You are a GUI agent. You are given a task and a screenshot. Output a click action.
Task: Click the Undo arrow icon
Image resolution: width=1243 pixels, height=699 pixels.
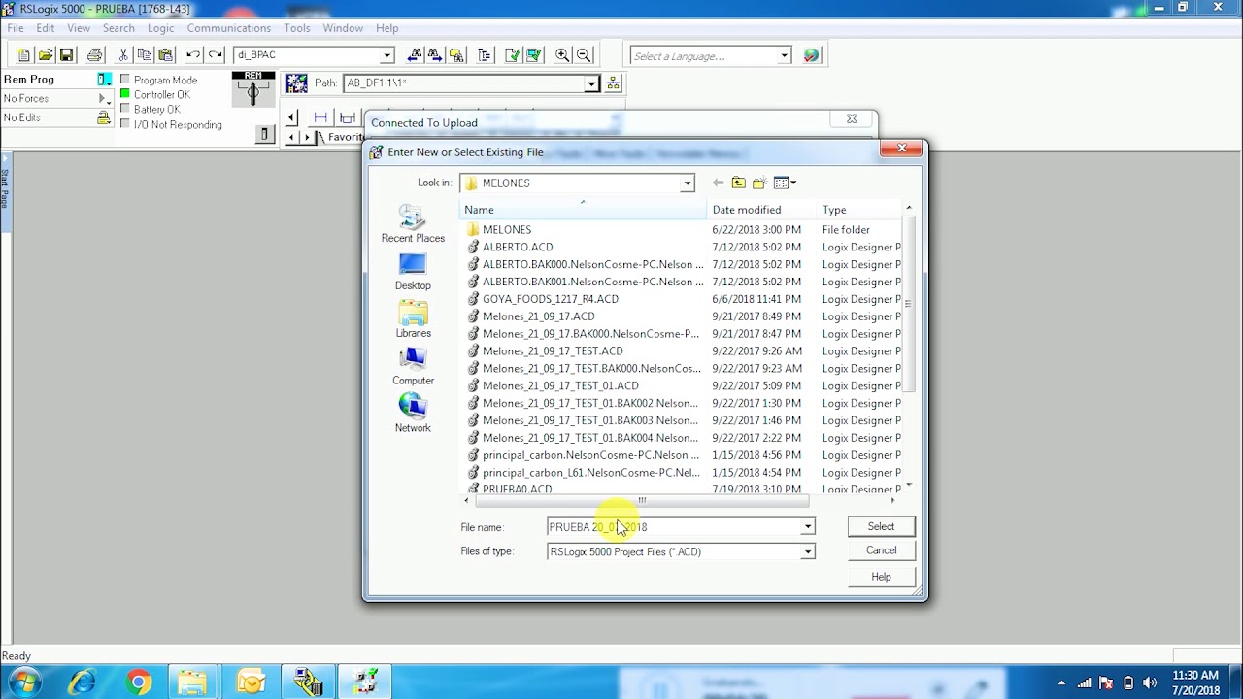[x=193, y=55]
